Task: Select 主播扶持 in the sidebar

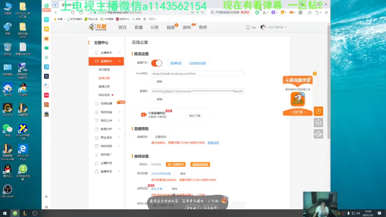Action: [106, 163]
